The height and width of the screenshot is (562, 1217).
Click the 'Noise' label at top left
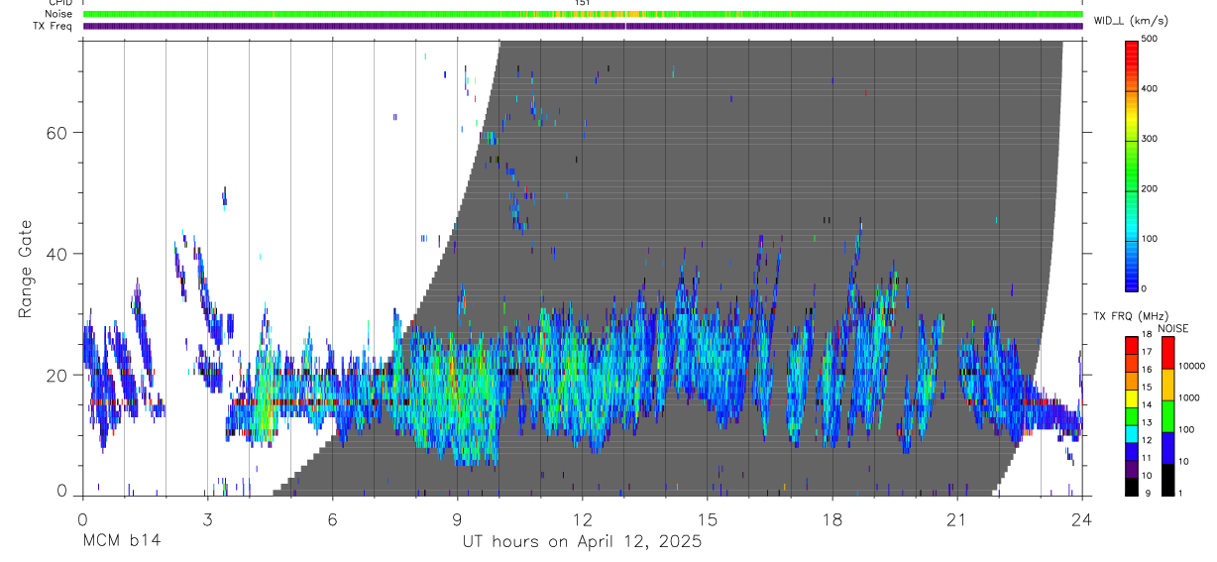58,15
